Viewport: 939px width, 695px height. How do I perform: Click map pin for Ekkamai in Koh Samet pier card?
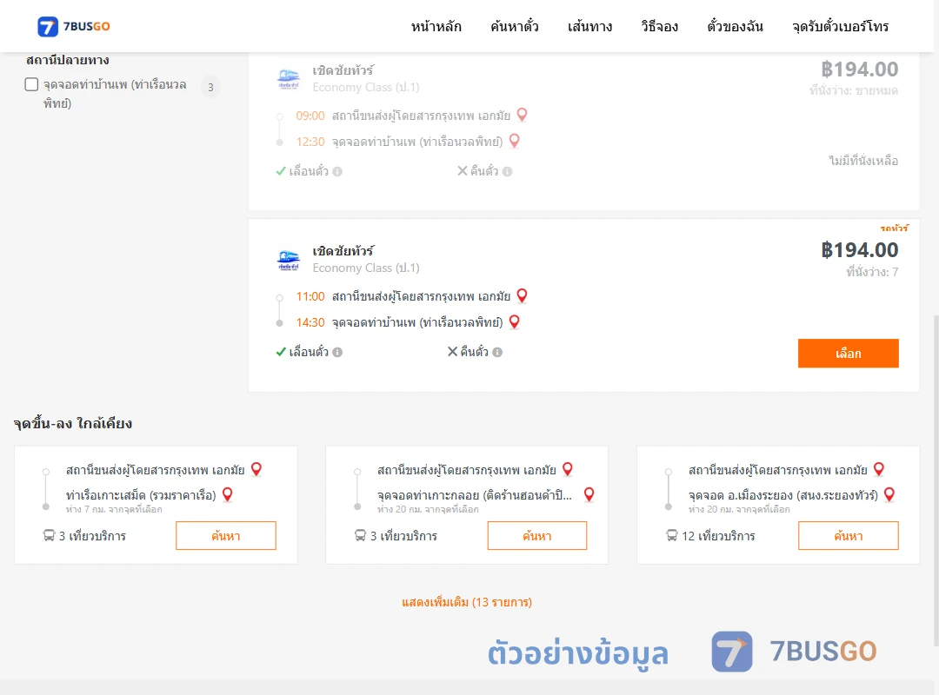[256, 469]
